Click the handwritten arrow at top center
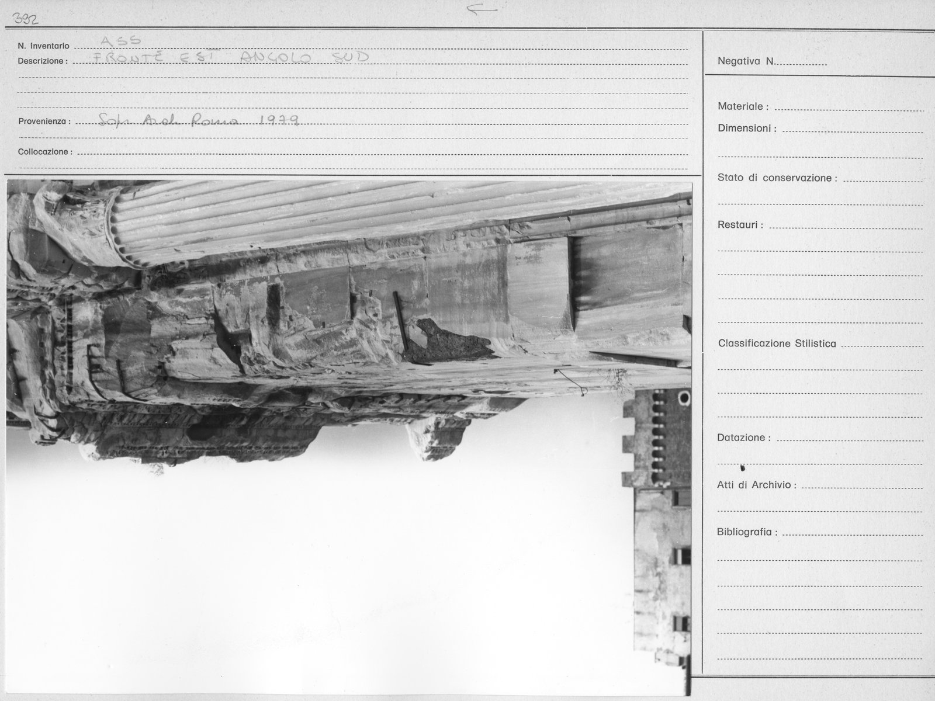Viewport: 935px width, 701px height. point(482,9)
